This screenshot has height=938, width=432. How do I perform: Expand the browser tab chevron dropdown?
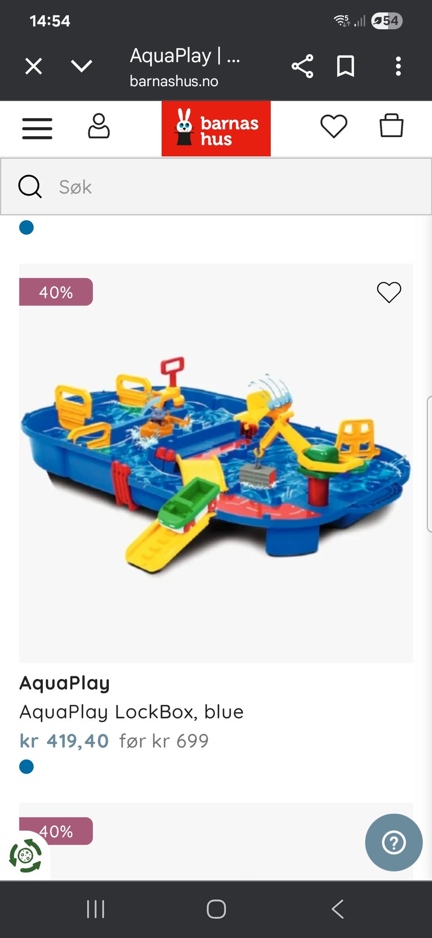(x=81, y=66)
